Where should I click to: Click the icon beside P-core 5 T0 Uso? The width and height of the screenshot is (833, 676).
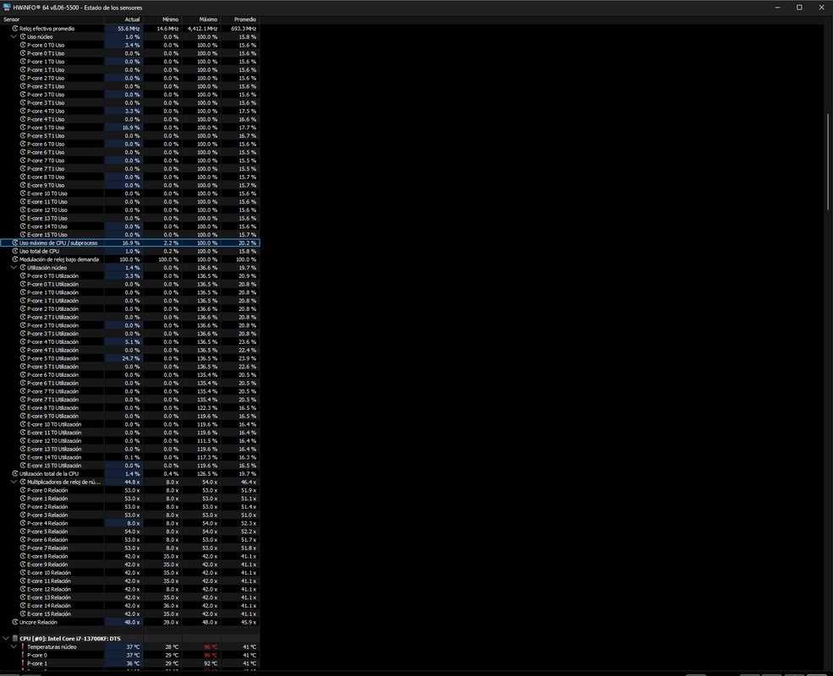[23, 128]
